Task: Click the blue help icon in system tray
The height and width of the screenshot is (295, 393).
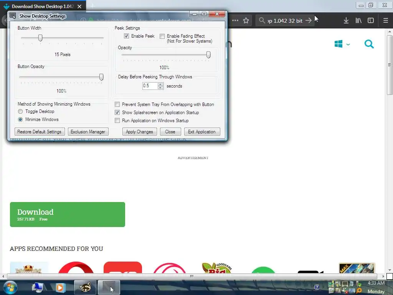Action: (x=317, y=287)
